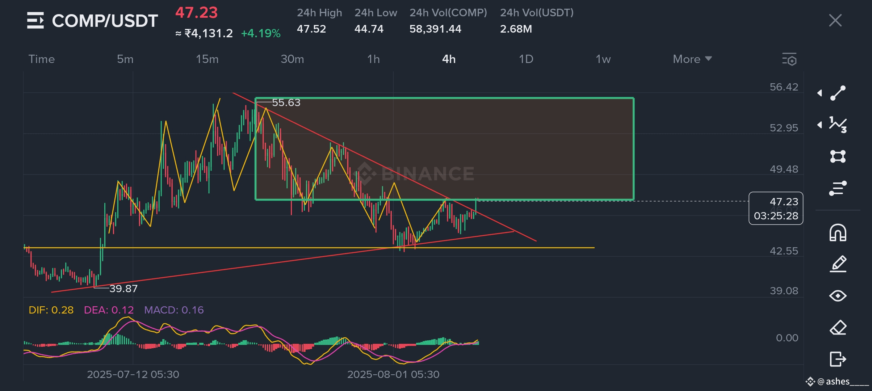This screenshot has width=872, height=391.
Task: Click the 24h Vol(COMP) value 58,391.44
Action: (435, 29)
